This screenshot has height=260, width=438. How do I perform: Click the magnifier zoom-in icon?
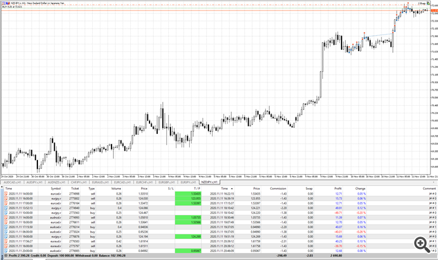422,244
